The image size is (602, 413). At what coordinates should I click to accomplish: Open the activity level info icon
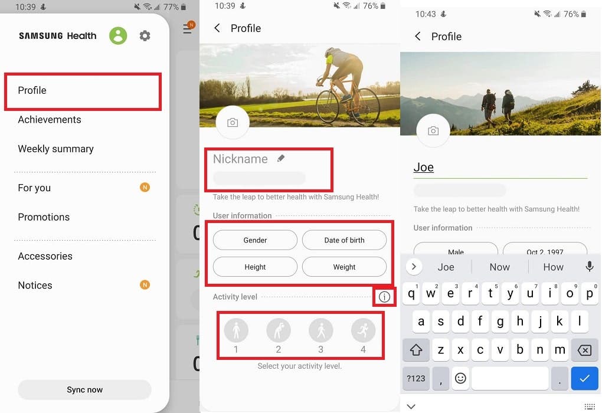click(384, 297)
